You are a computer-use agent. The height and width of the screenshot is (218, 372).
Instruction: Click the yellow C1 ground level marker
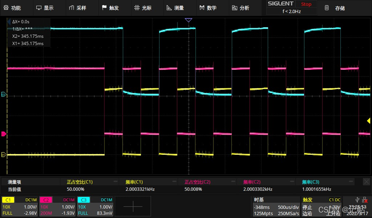coord(4,155)
